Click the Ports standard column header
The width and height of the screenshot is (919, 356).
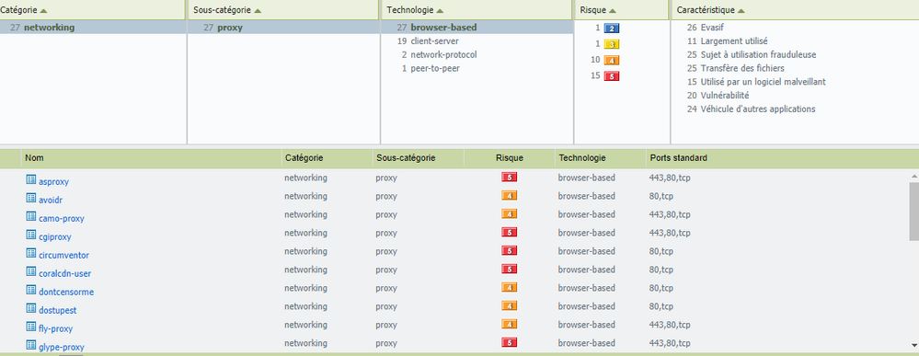click(x=678, y=158)
